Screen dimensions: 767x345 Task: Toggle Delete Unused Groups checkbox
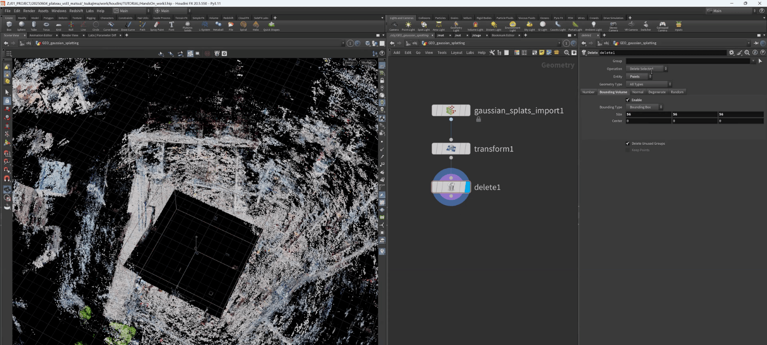tap(627, 144)
